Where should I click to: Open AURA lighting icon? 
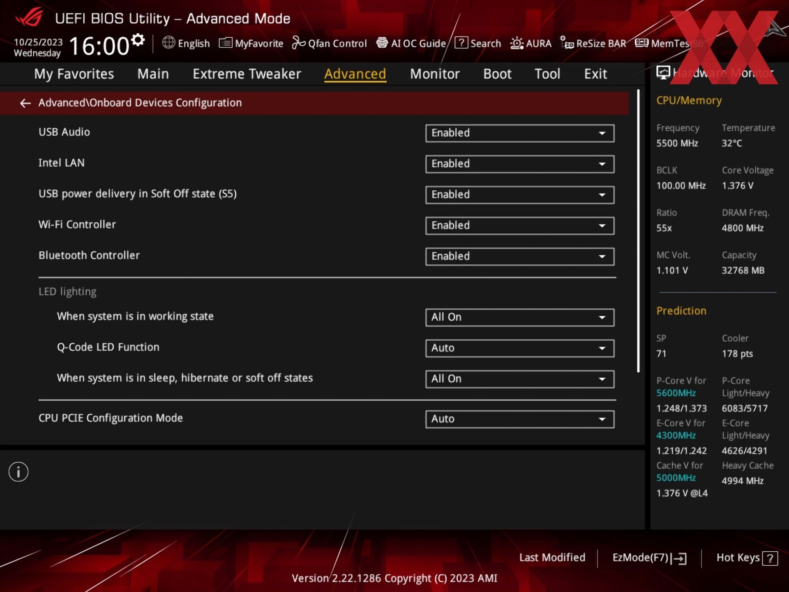(517, 43)
